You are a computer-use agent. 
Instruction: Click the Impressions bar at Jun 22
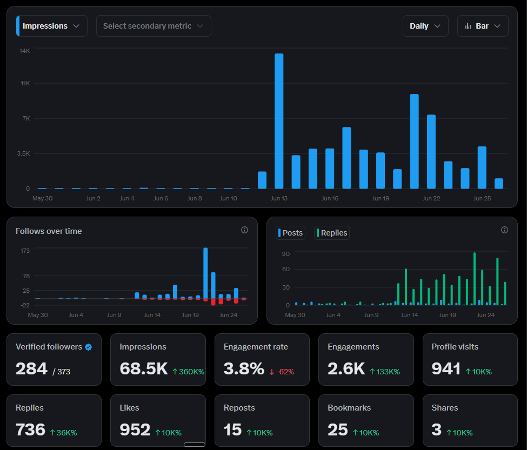click(x=431, y=151)
